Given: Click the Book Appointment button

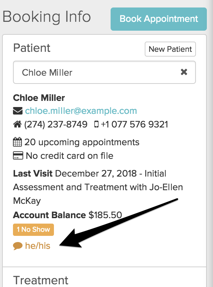Looking at the screenshot, I should pyautogui.click(x=159, y=19).
